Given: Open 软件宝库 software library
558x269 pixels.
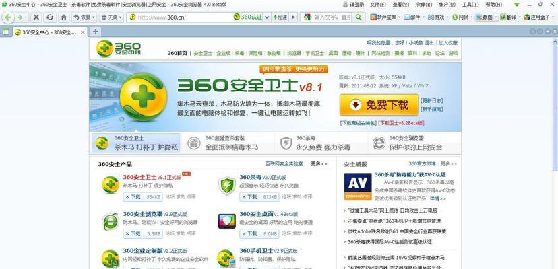Looking at the screenshot, I should tap(385, 17).
